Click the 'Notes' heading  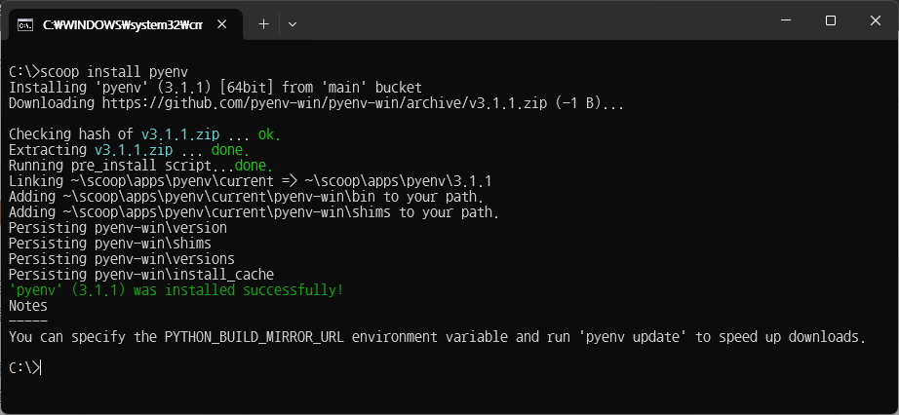point(28,306)
